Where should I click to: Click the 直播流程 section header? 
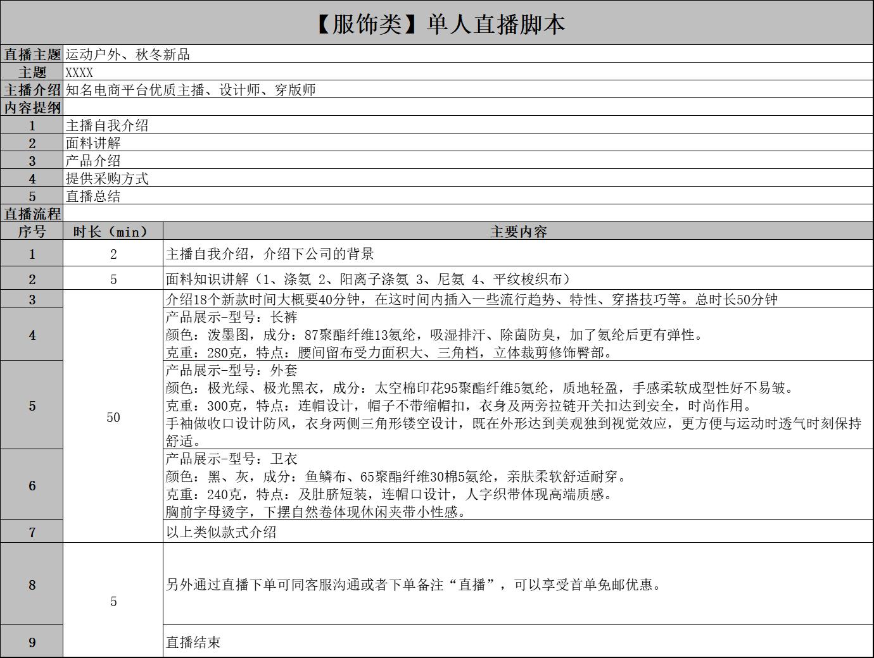point(32,214)
